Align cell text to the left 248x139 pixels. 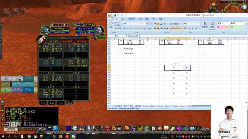pyautogui.click(x=155, y=28)
